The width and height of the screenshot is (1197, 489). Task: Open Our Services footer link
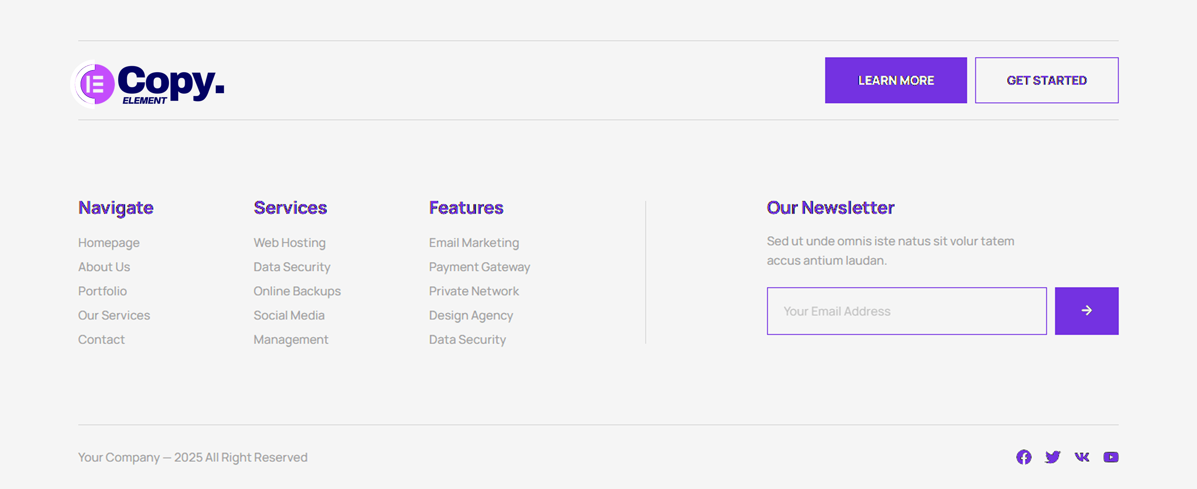tap(114, 315)
